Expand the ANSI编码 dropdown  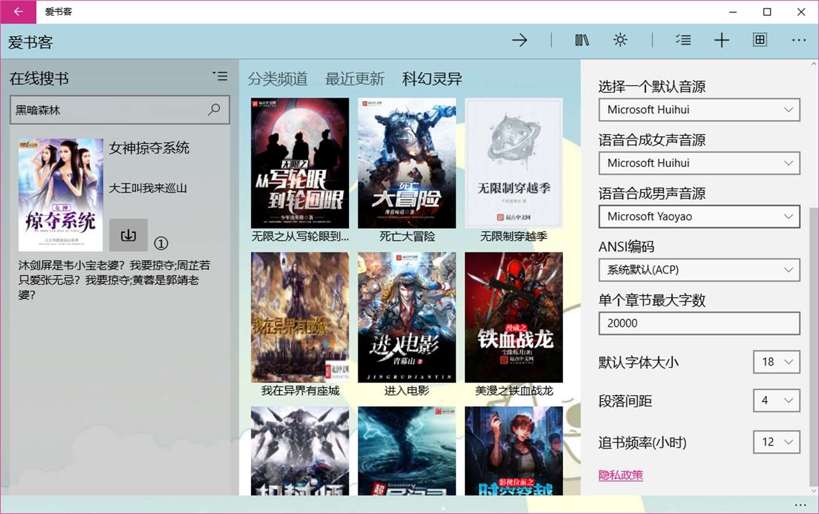pyautogui.click(x=699, y=270)
